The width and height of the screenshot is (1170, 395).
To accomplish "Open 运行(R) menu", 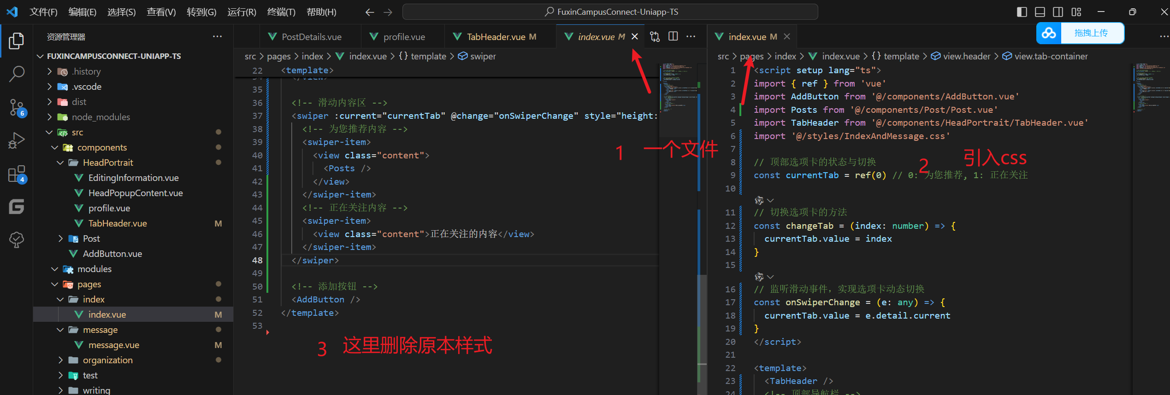I will [x=242, y=12].
